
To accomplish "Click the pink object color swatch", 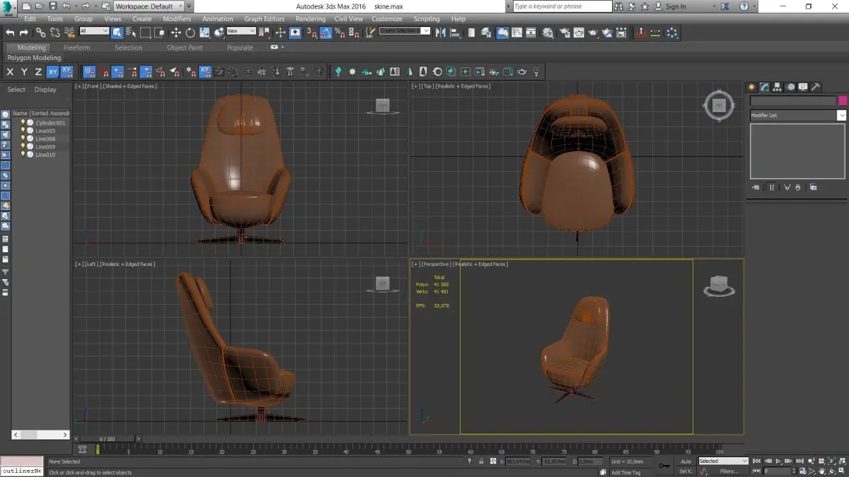I will tap(843, 101).
